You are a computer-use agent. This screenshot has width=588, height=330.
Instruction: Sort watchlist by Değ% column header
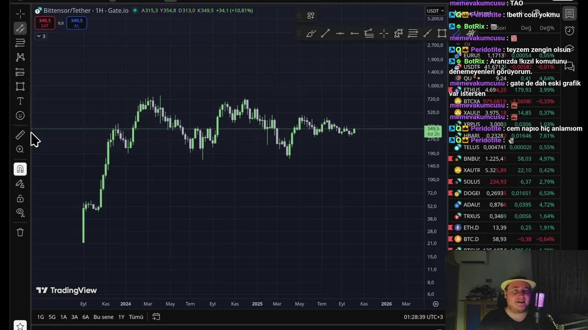pyautogui.click(x=547, y=28)
